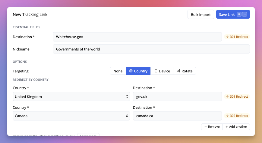Image resolution: width=262 pixels, height=143 pixels.
Task: Click the shuffle icon for Rotate targeting
Action: point(178,71)
